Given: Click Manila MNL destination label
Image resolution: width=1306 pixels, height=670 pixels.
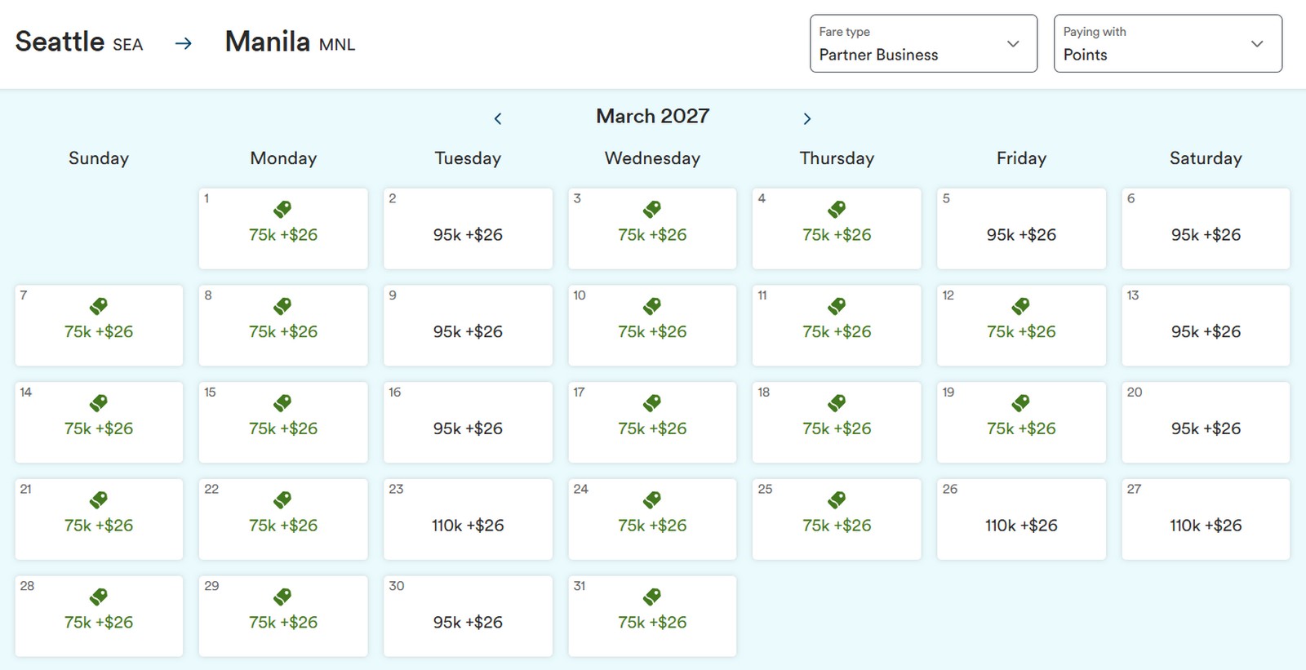Looking at the screenshot, I should 290,42.
